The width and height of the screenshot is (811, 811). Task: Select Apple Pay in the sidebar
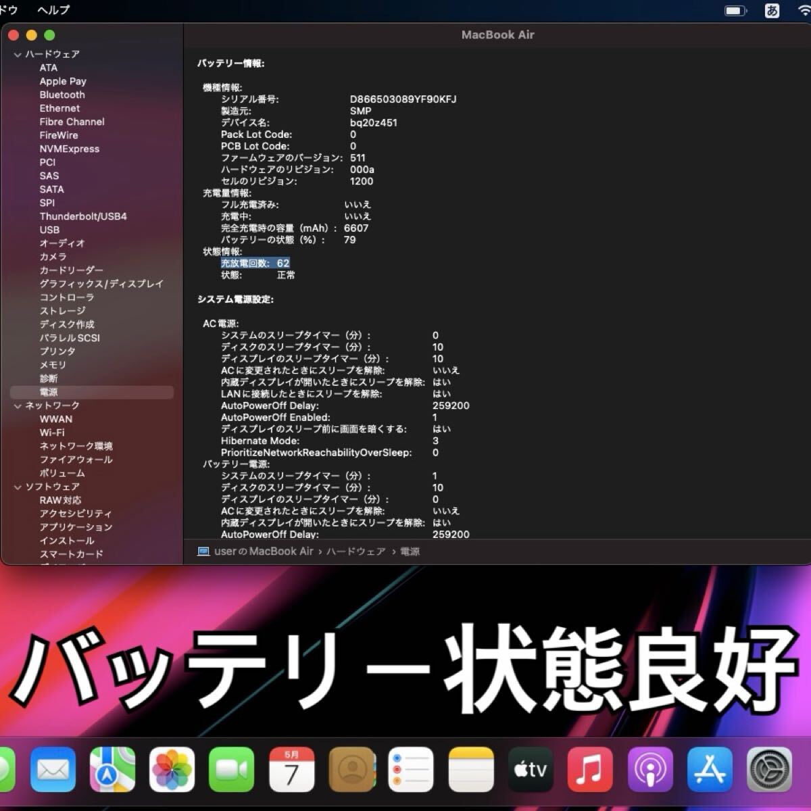[63, 81]
